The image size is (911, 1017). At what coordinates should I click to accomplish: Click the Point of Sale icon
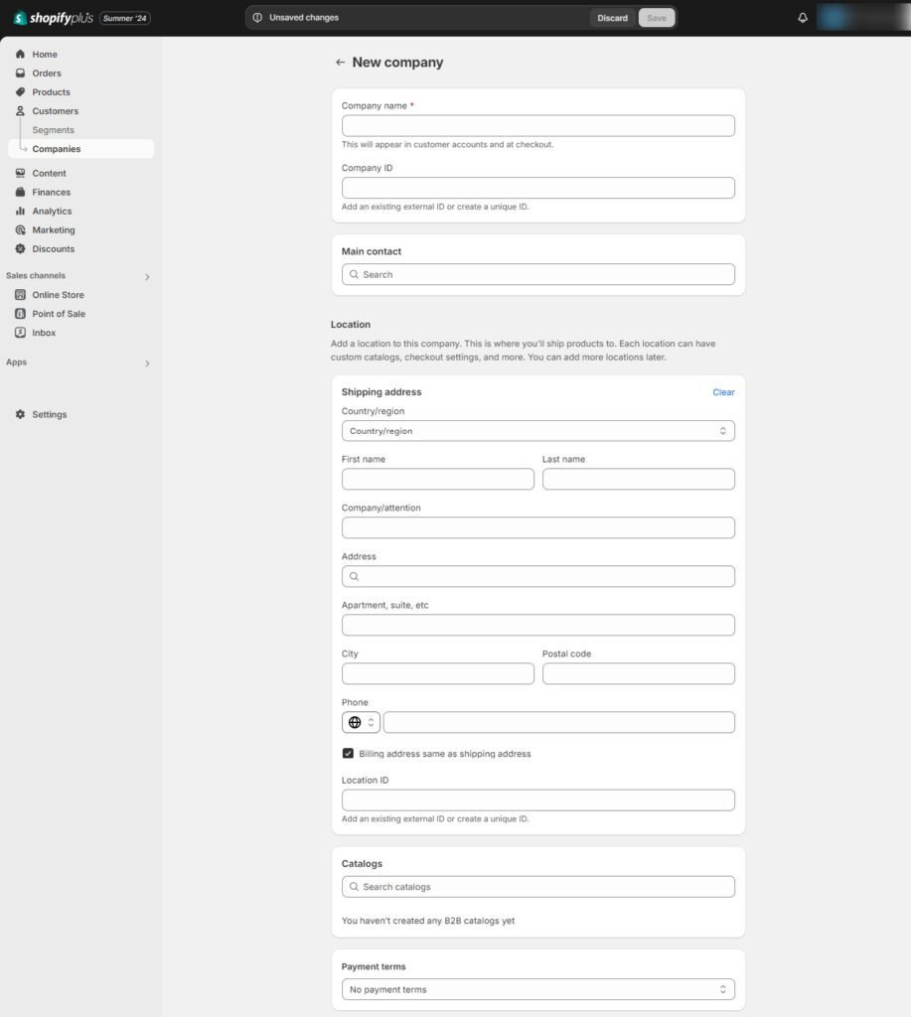pos(20,313)
